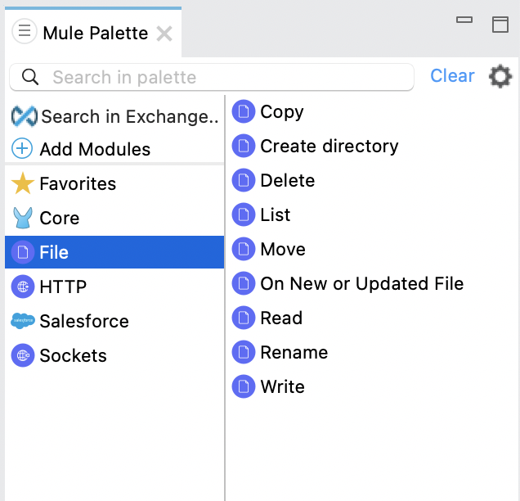Select the Salesforce module
Image resolution: width=520 pixels, height=501 pixels.
point(114,321)
